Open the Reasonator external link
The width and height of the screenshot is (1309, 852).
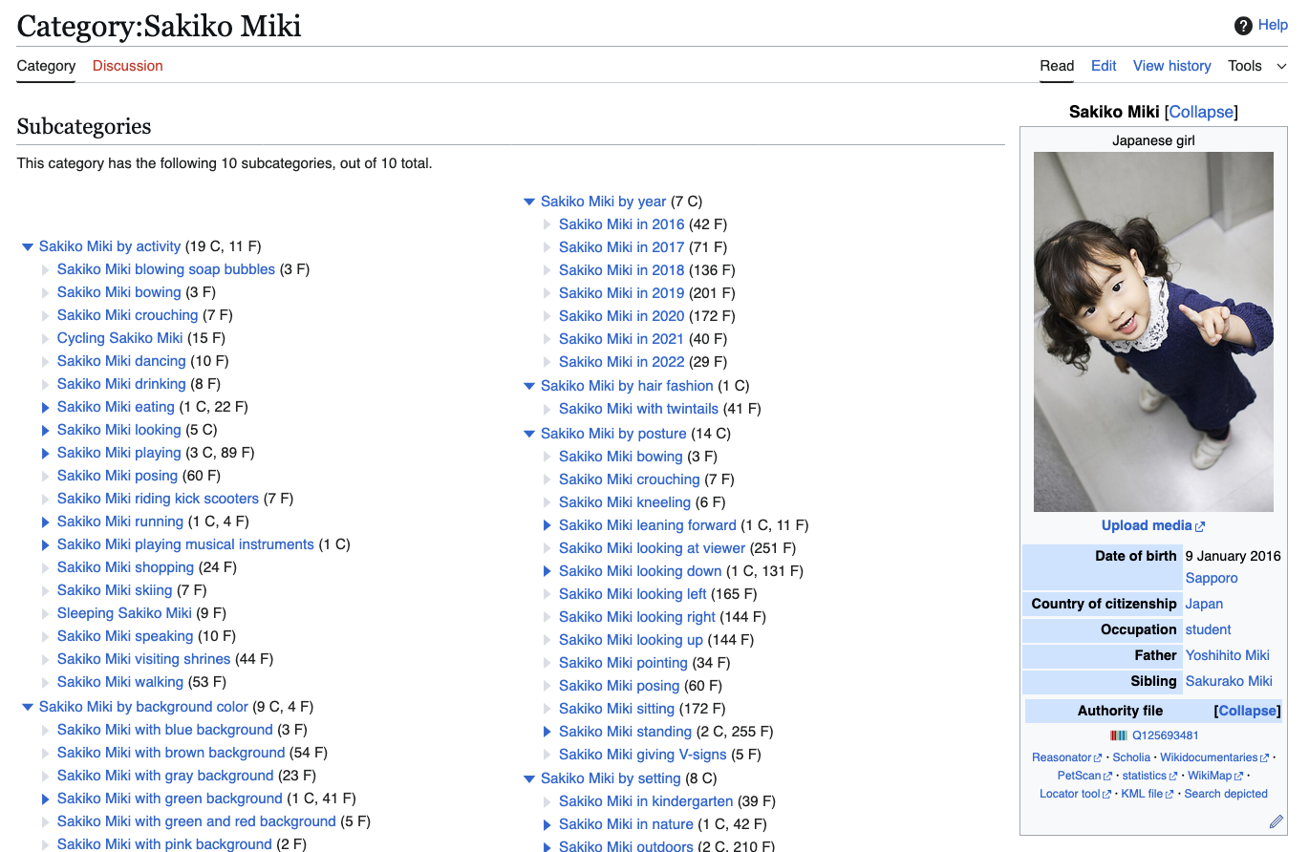[x=1066, y=757]
